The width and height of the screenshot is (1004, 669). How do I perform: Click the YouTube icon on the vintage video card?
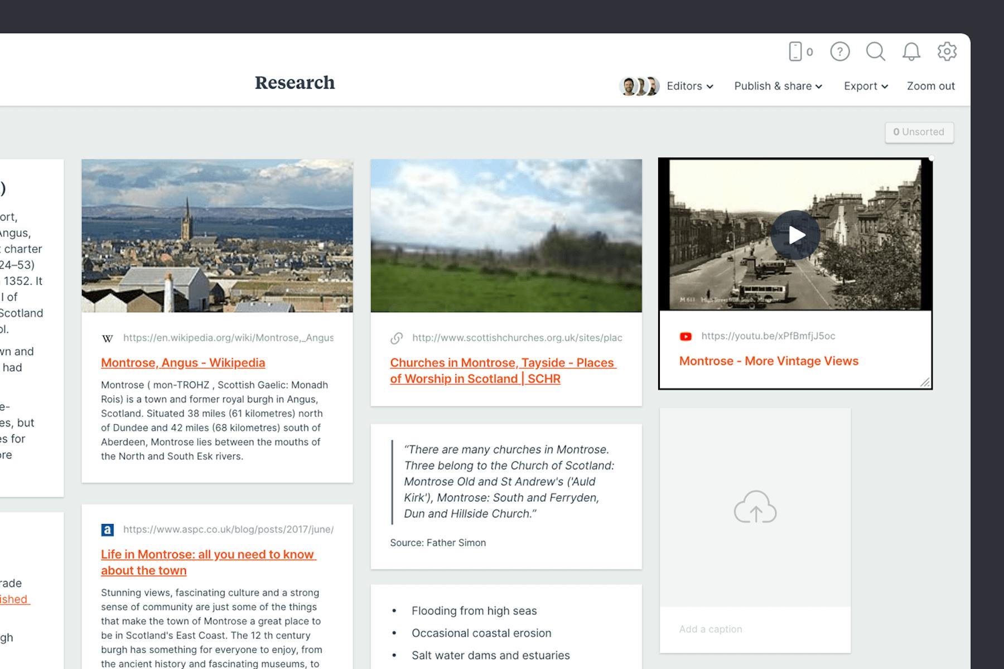tap(685, 336)
